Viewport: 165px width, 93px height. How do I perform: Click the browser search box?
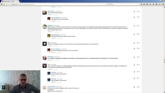pos(124,4)
